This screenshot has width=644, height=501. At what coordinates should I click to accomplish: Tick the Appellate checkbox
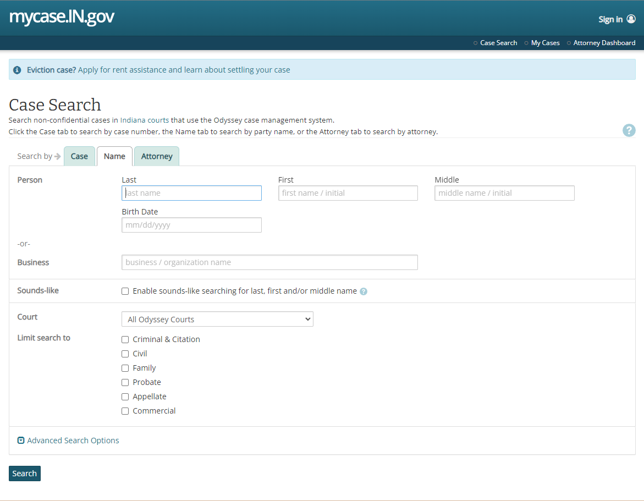(x=125, y=397)
